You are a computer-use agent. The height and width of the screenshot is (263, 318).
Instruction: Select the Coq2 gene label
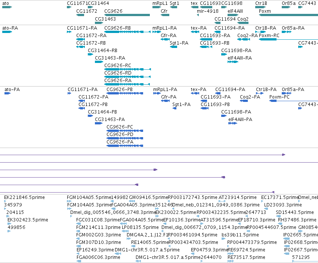pyautogui.click(x=243, y=19)
